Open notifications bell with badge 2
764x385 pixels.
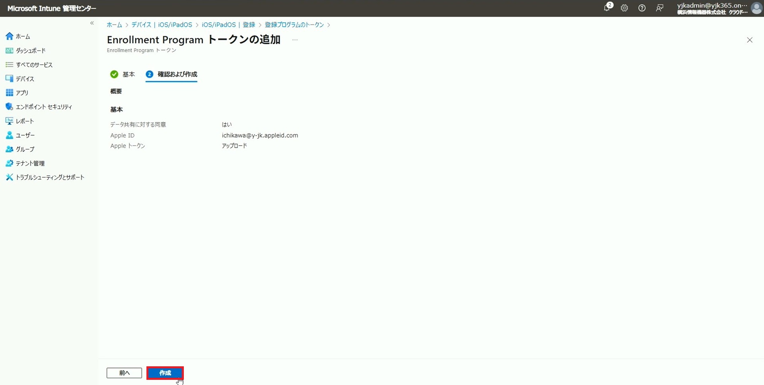607,8
